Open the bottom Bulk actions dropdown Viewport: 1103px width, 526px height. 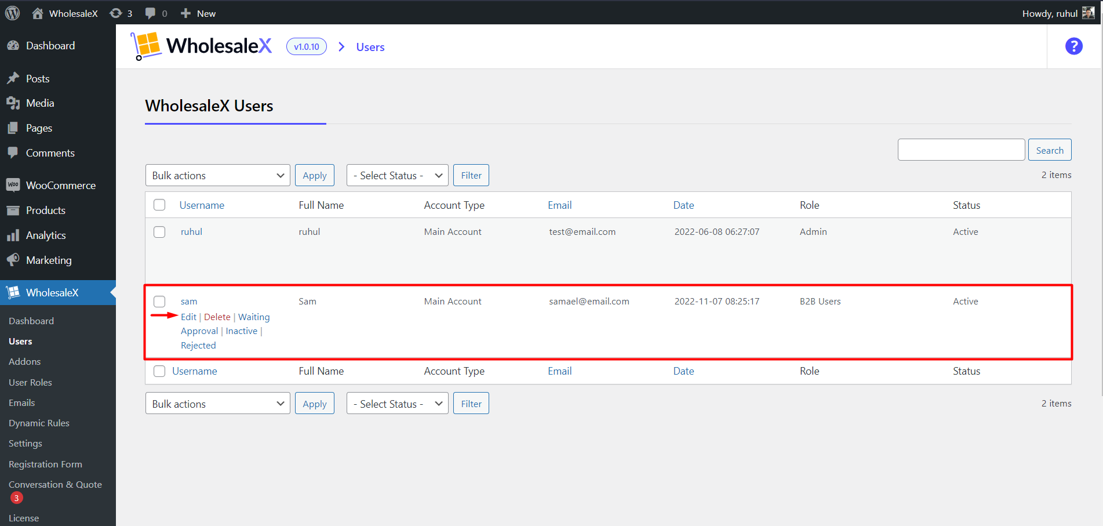(217, 404)
